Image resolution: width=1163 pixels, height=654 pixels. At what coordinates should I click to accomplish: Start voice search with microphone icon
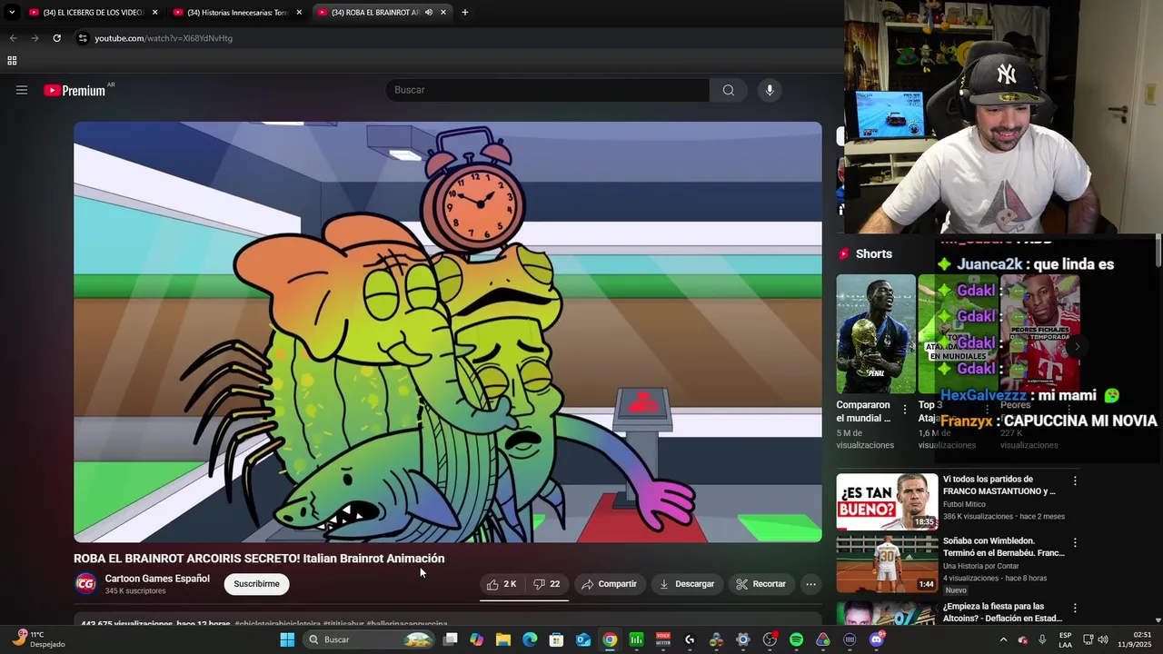coord(770,90)
